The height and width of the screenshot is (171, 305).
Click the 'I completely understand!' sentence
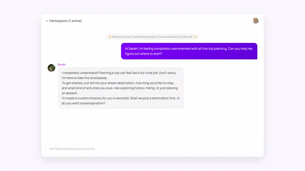(x=80, y=73)
